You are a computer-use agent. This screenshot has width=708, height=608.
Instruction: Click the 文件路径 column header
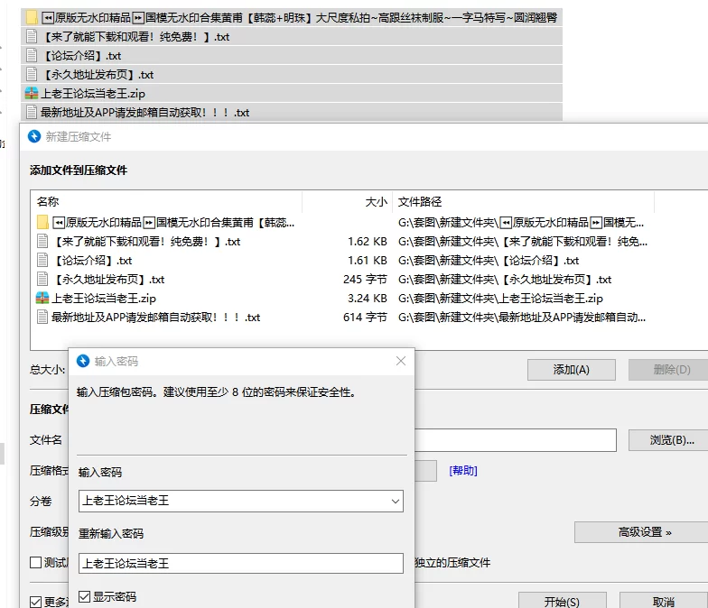[420, 201]
